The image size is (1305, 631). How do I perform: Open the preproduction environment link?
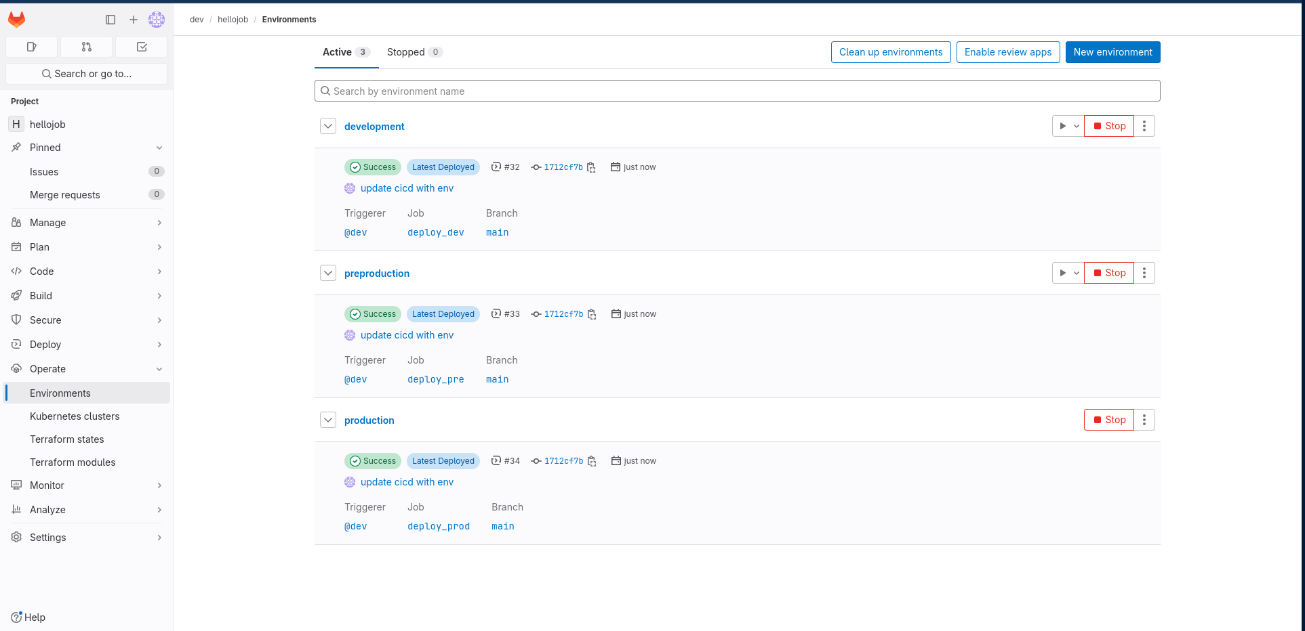[x=377, y=274]
